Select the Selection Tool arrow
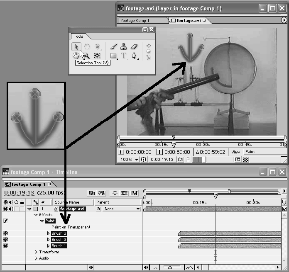 (x=76, y=47)
